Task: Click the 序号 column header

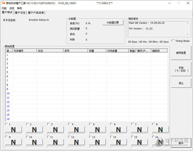Action: pyautogui.click(x=76, y=51)
